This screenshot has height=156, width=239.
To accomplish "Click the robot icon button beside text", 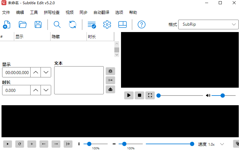I will tap(110, 89).
